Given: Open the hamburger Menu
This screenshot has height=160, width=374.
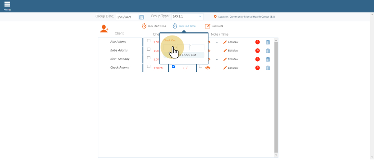Looking at the screenshot, I should 7,5.
